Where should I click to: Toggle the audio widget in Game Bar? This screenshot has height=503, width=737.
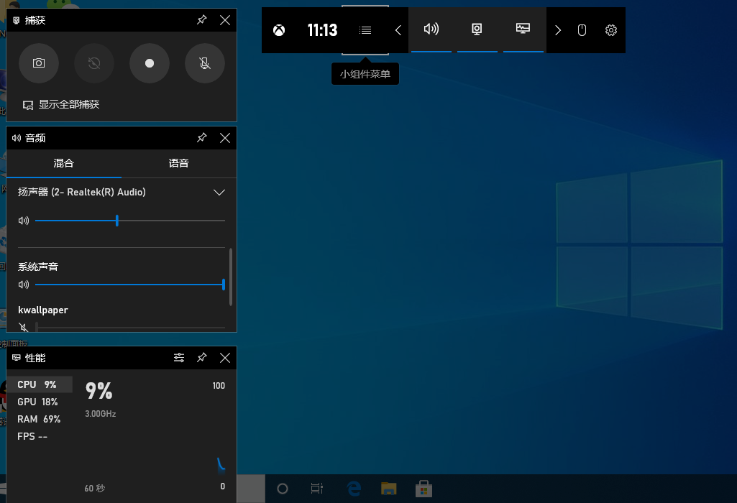tap(431, 29)
